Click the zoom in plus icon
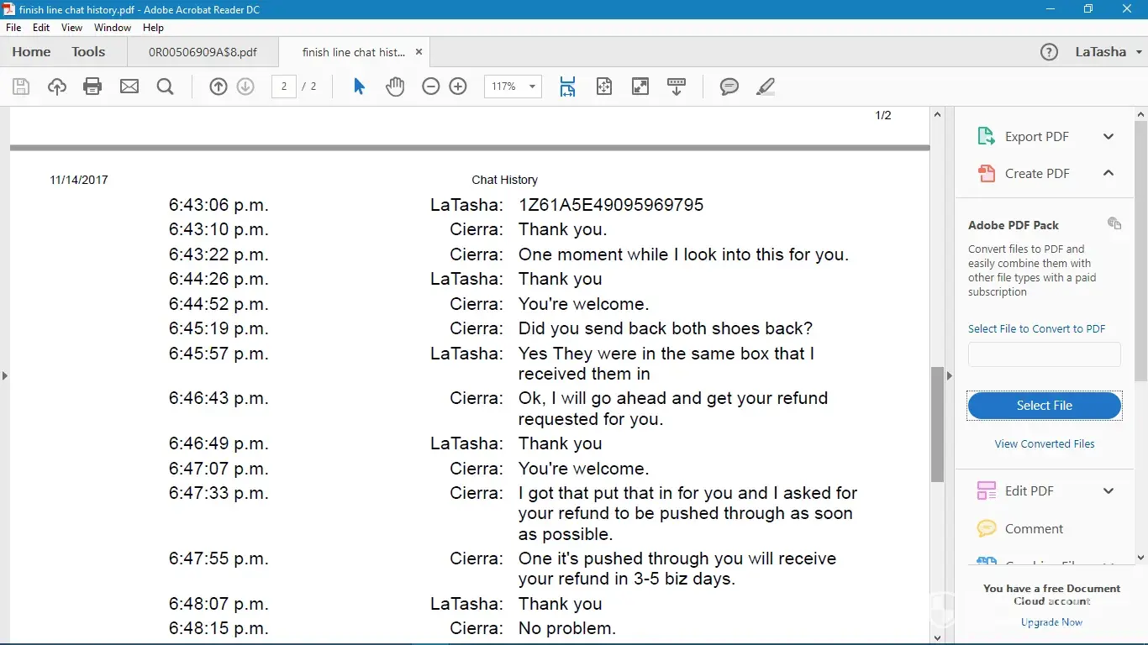This screenshot has height=645, width=1148. point(458,87)
